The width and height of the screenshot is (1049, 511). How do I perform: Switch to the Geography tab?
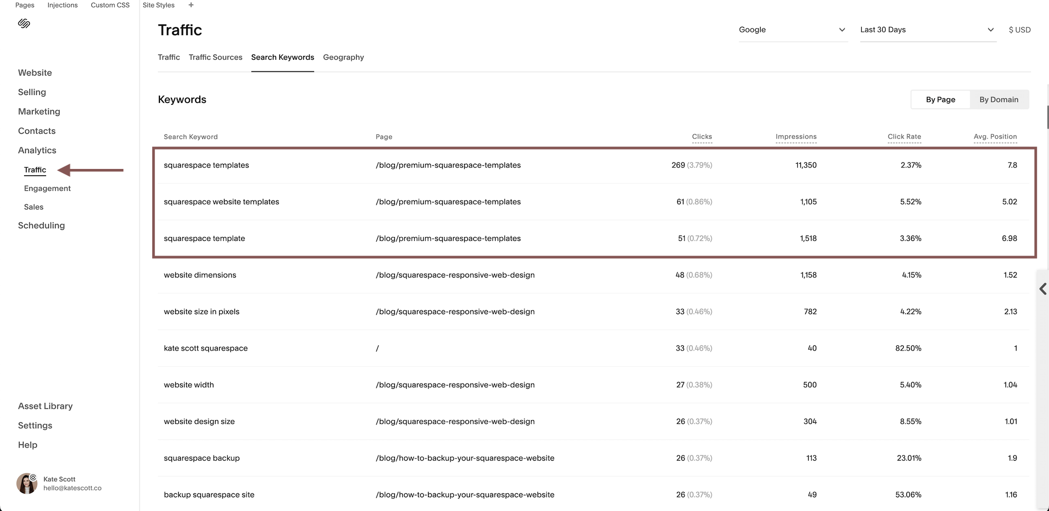344,57
